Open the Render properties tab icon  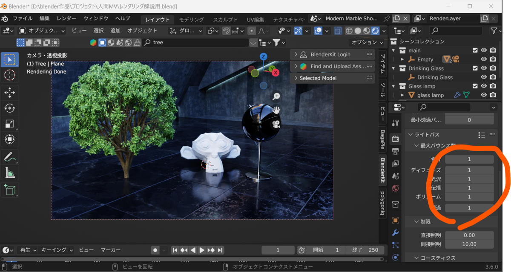396,138
